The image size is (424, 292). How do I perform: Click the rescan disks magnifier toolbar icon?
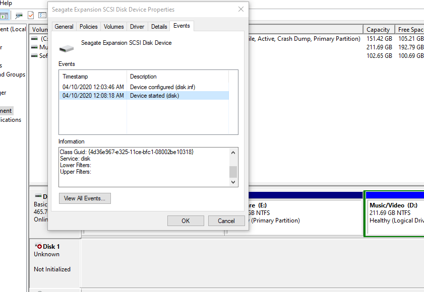(19, 16)
